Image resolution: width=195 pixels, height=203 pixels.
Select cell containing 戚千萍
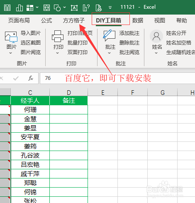30,174
